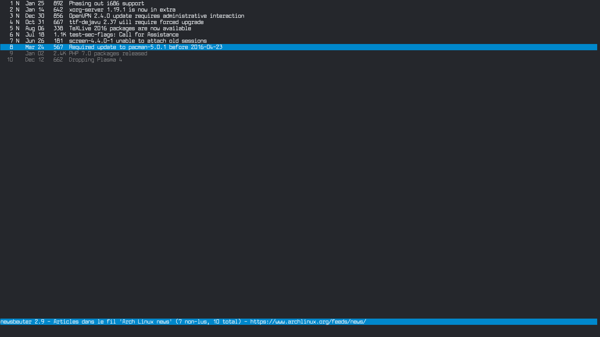
Task: Select 'ttf-dejavu 2.37 will require forced upgrade'
Action: click(x=136, y=22)
